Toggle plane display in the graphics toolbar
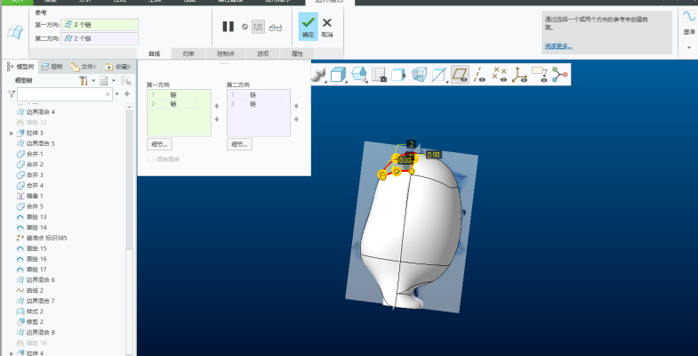The width and height of the screenshot is (698, 356). 459,76
